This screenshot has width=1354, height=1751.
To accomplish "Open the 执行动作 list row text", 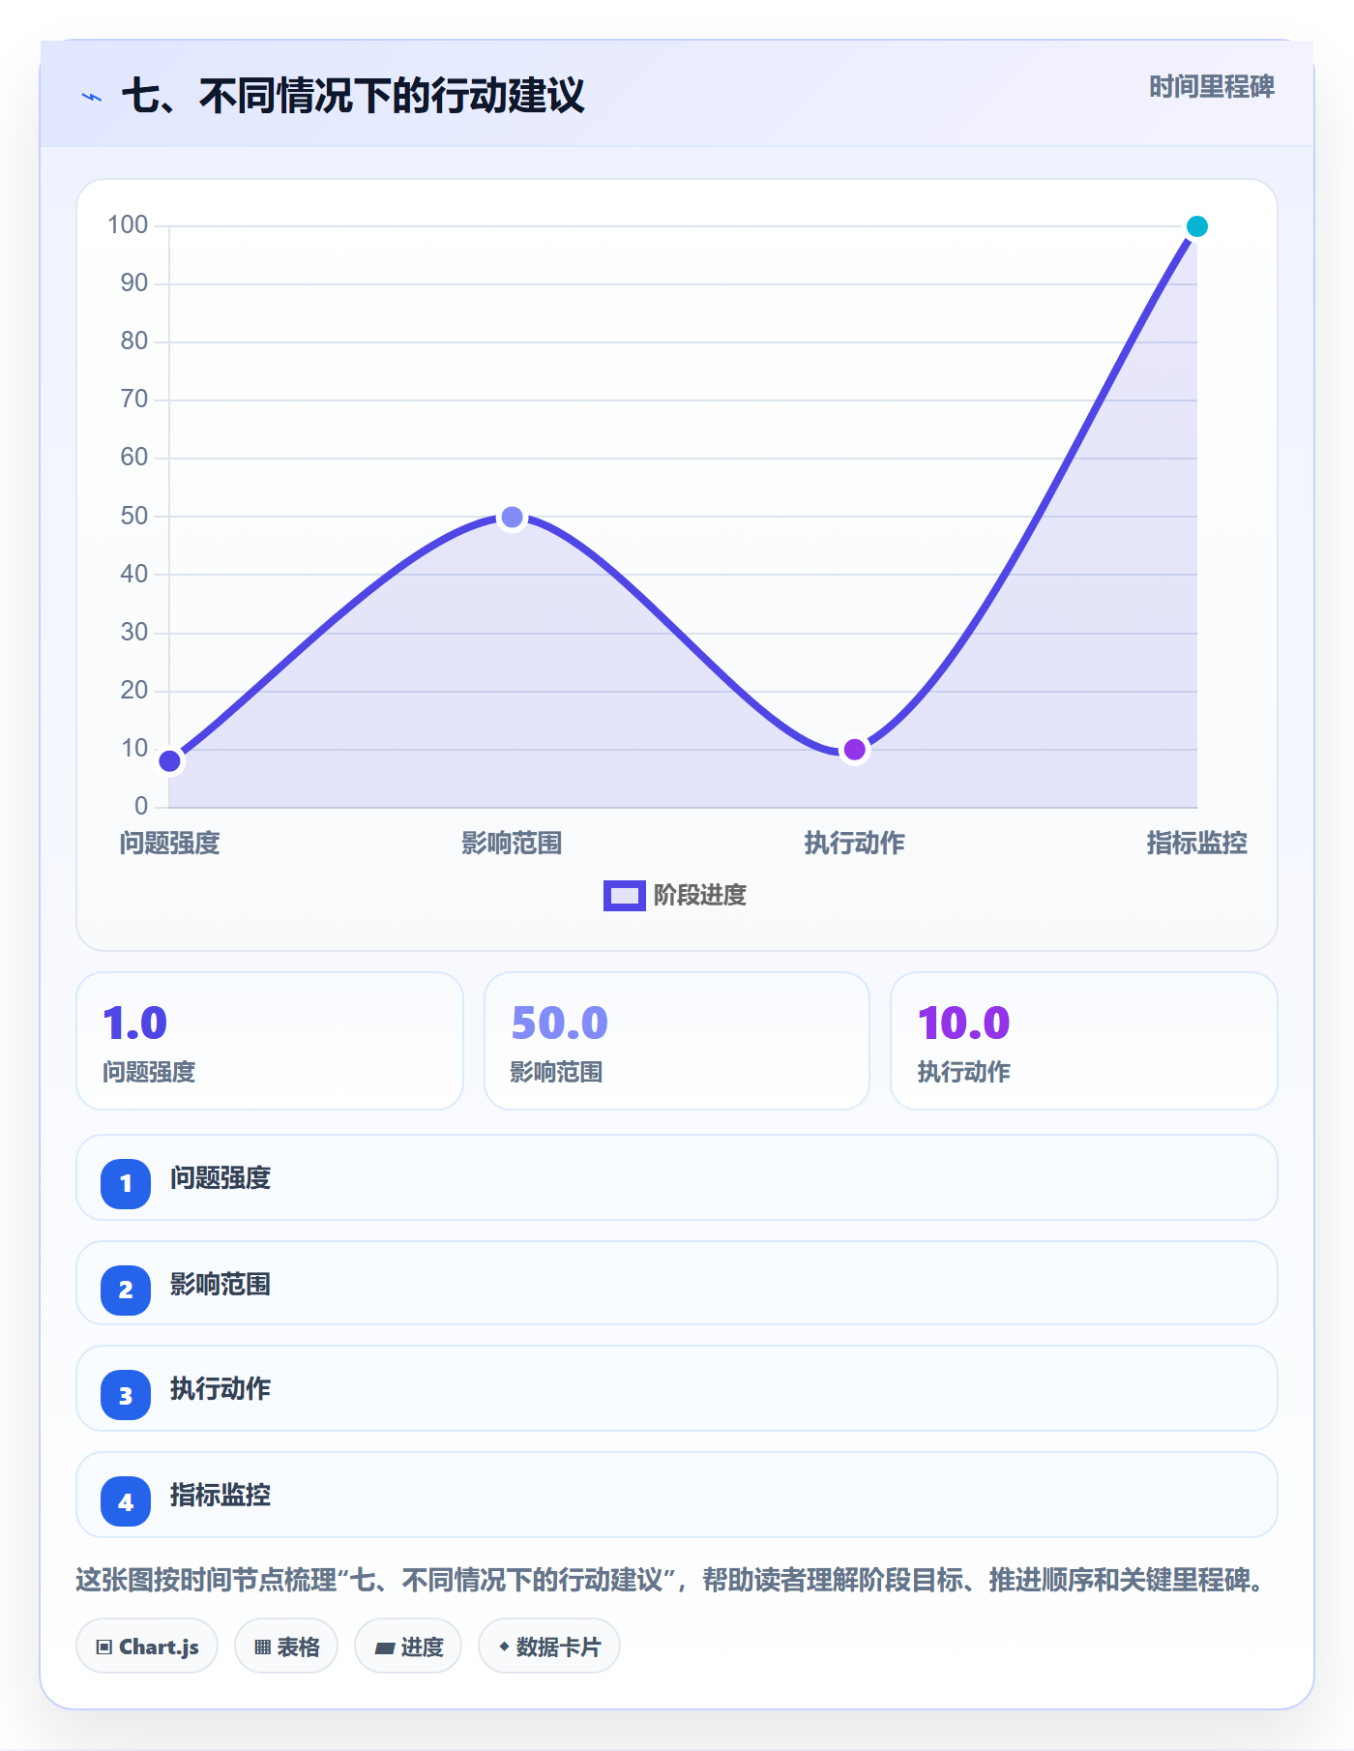I will tap(221, 1388).
